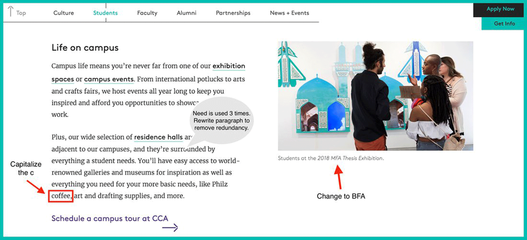The width and height of the screenshot is (527, 240).
Task: Click the students exhibition photo
Action: point(375,96)
